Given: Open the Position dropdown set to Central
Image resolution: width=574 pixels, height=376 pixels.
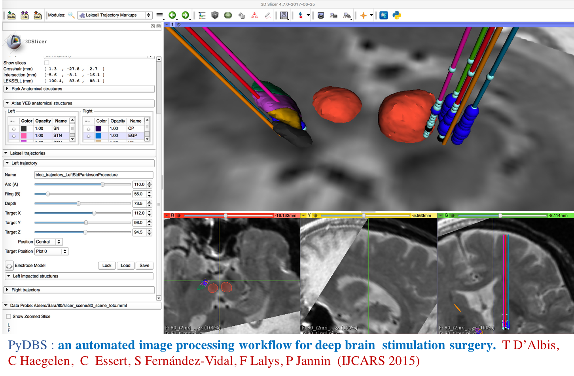Looking at the screenshot, I should pos(49,242).
